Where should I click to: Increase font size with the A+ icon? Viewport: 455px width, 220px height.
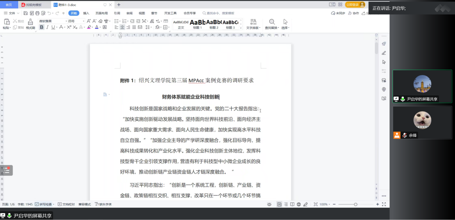[x=89, y=21]
